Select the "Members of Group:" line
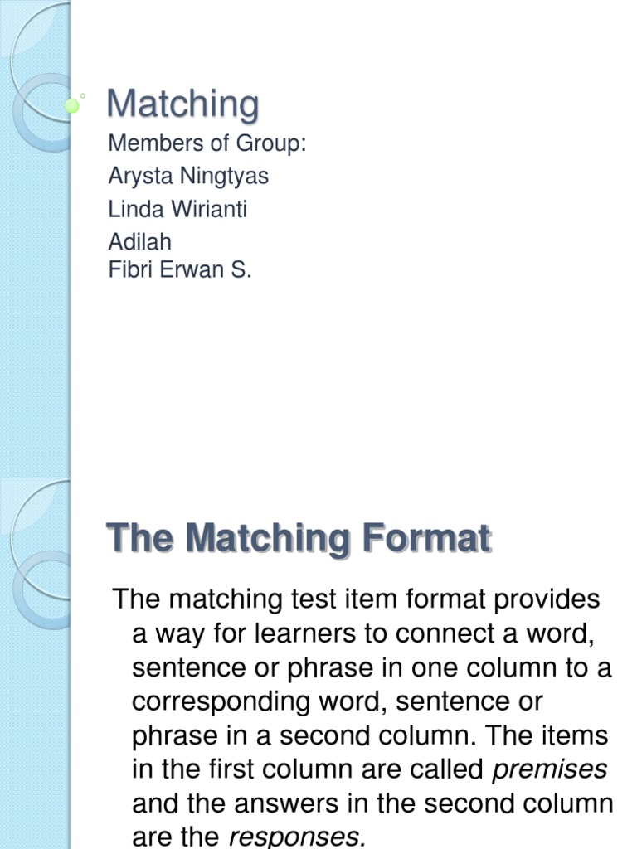The width and height of the screenshot is (637, 849). (x=207, y=143)
